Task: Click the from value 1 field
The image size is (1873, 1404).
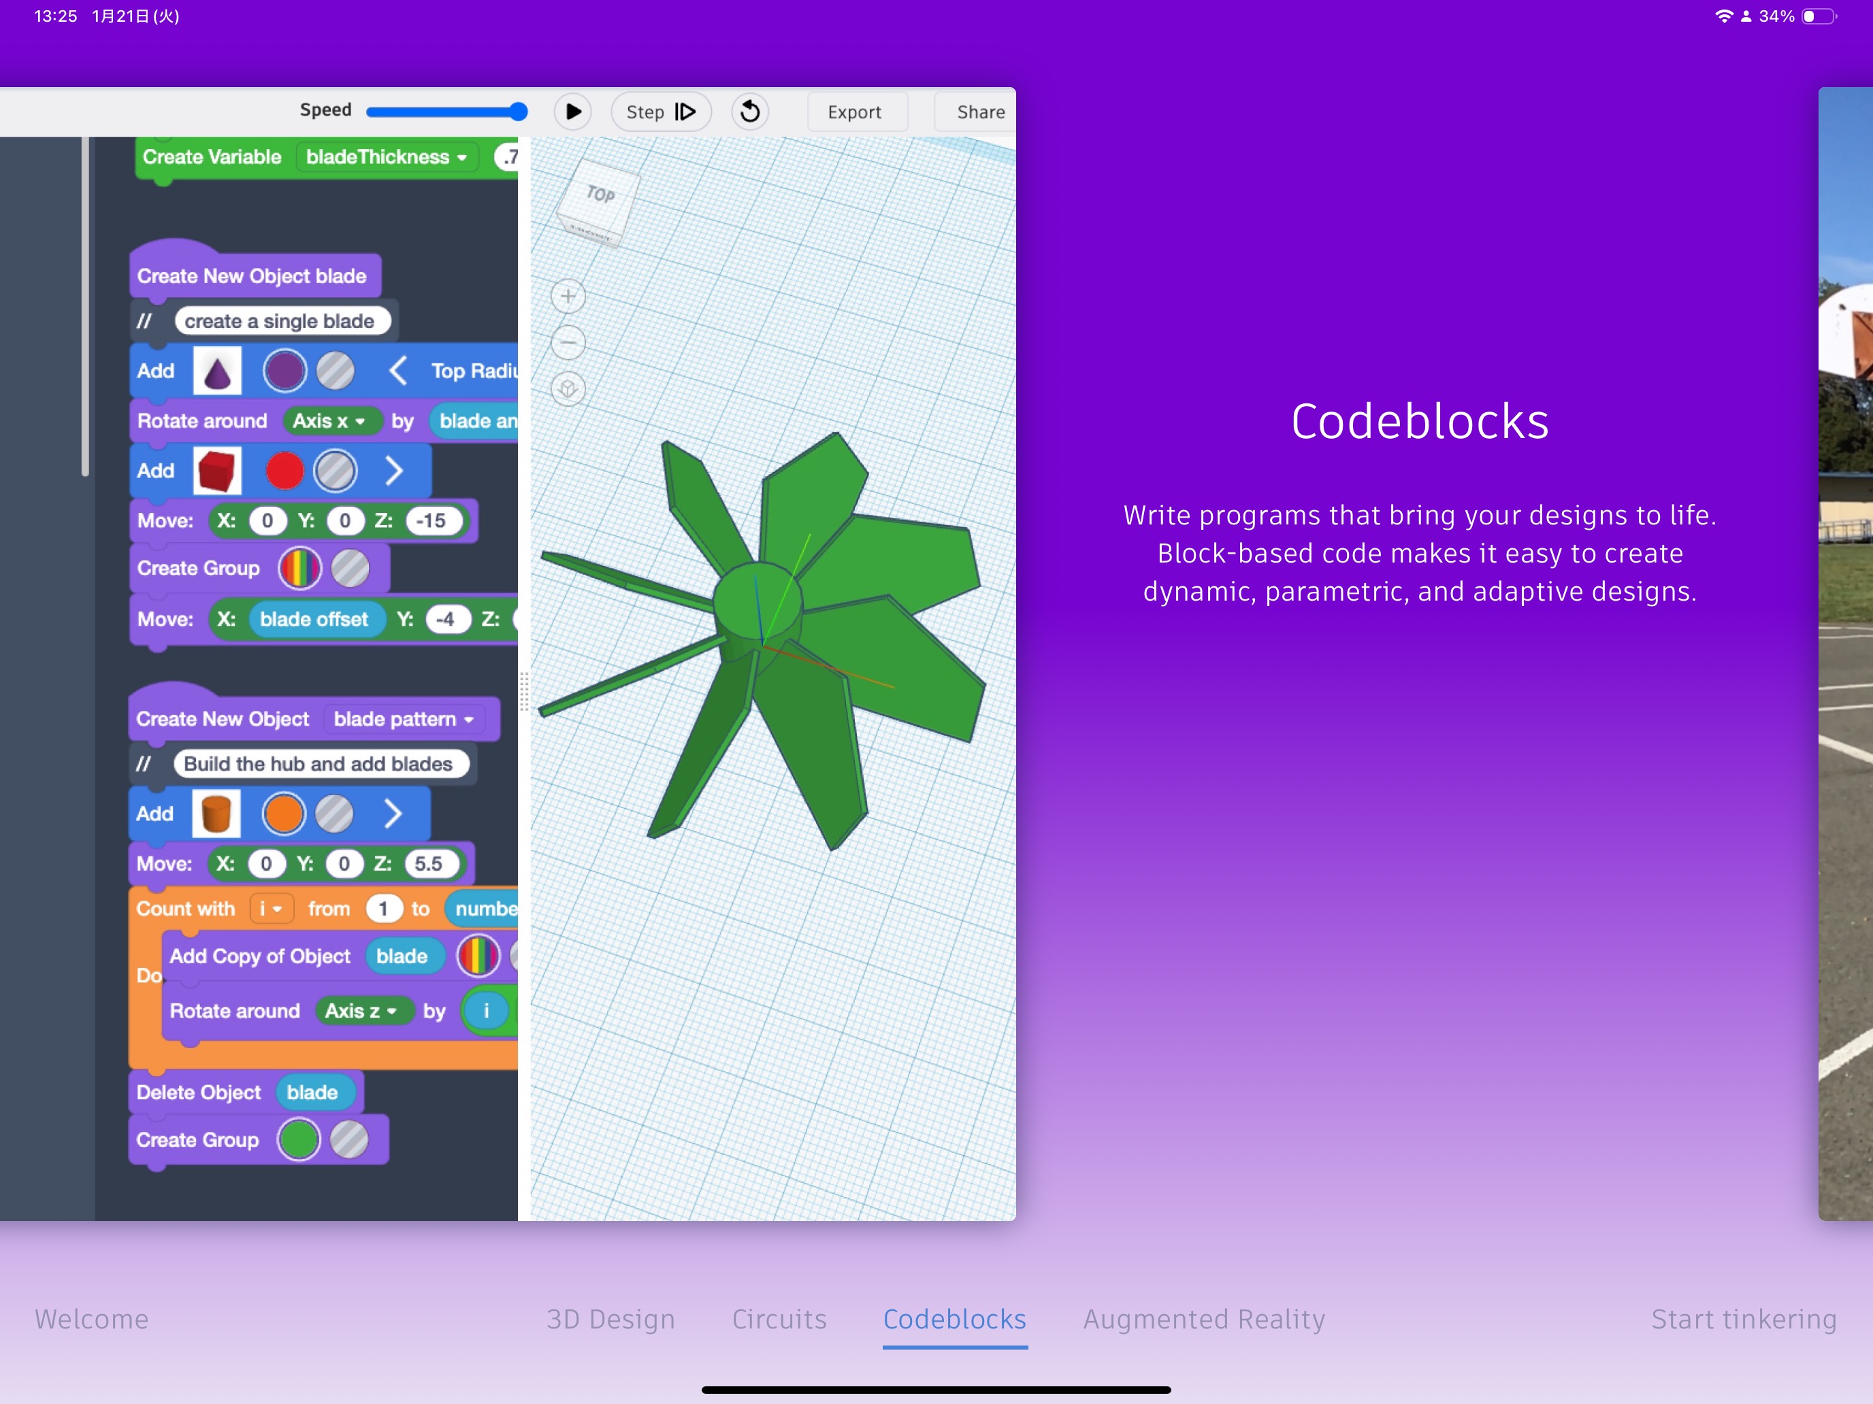Action: pos(384,908)
